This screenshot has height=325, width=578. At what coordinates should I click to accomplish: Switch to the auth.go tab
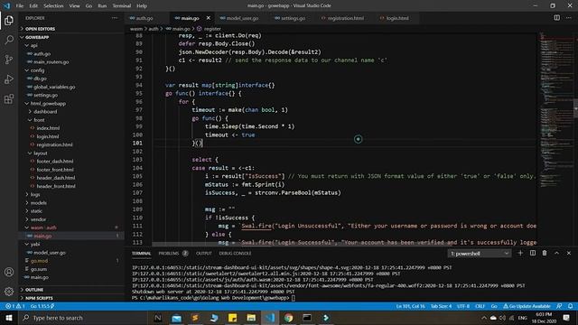[x=144, y=18]
